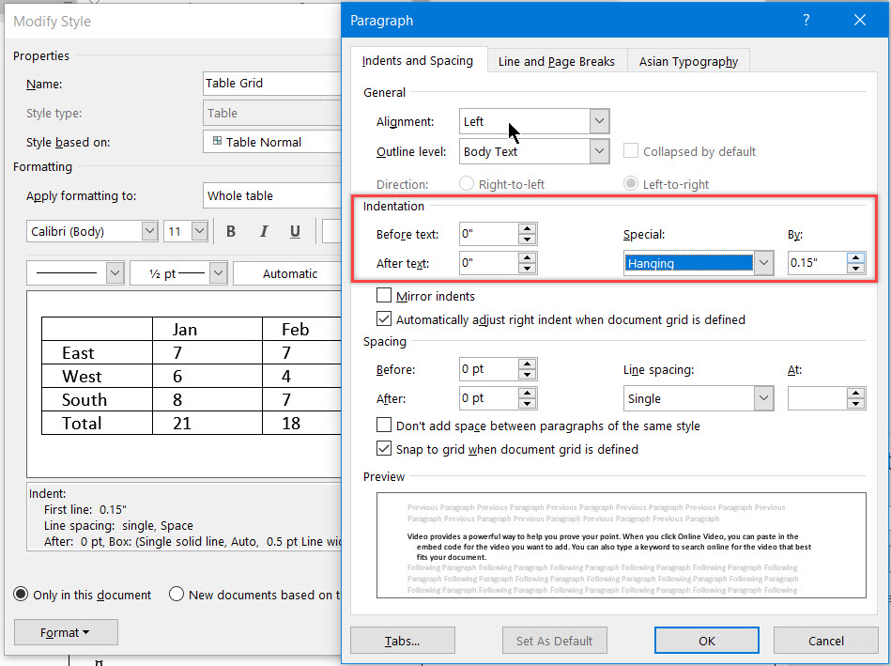Open the Calibri (Body) font dropdown

coord(149,231)
